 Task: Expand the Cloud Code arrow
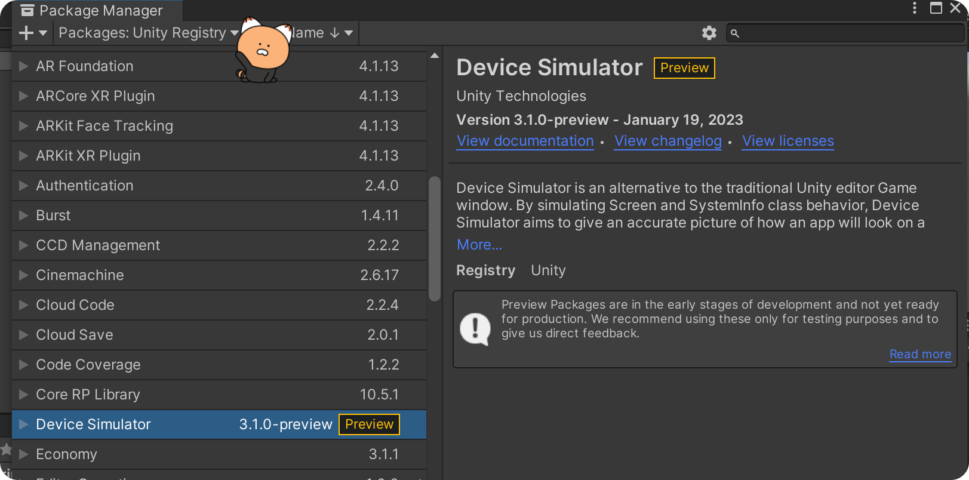click(x=23, y=305)
